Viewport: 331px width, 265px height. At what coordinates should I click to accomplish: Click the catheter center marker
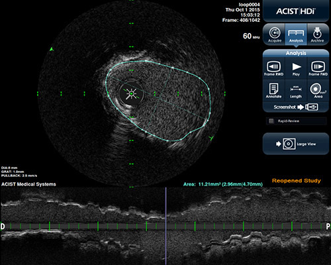pyautogui.click(x=131, y=94)
